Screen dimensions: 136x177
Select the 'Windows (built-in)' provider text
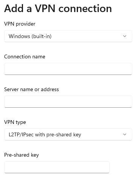30,36
